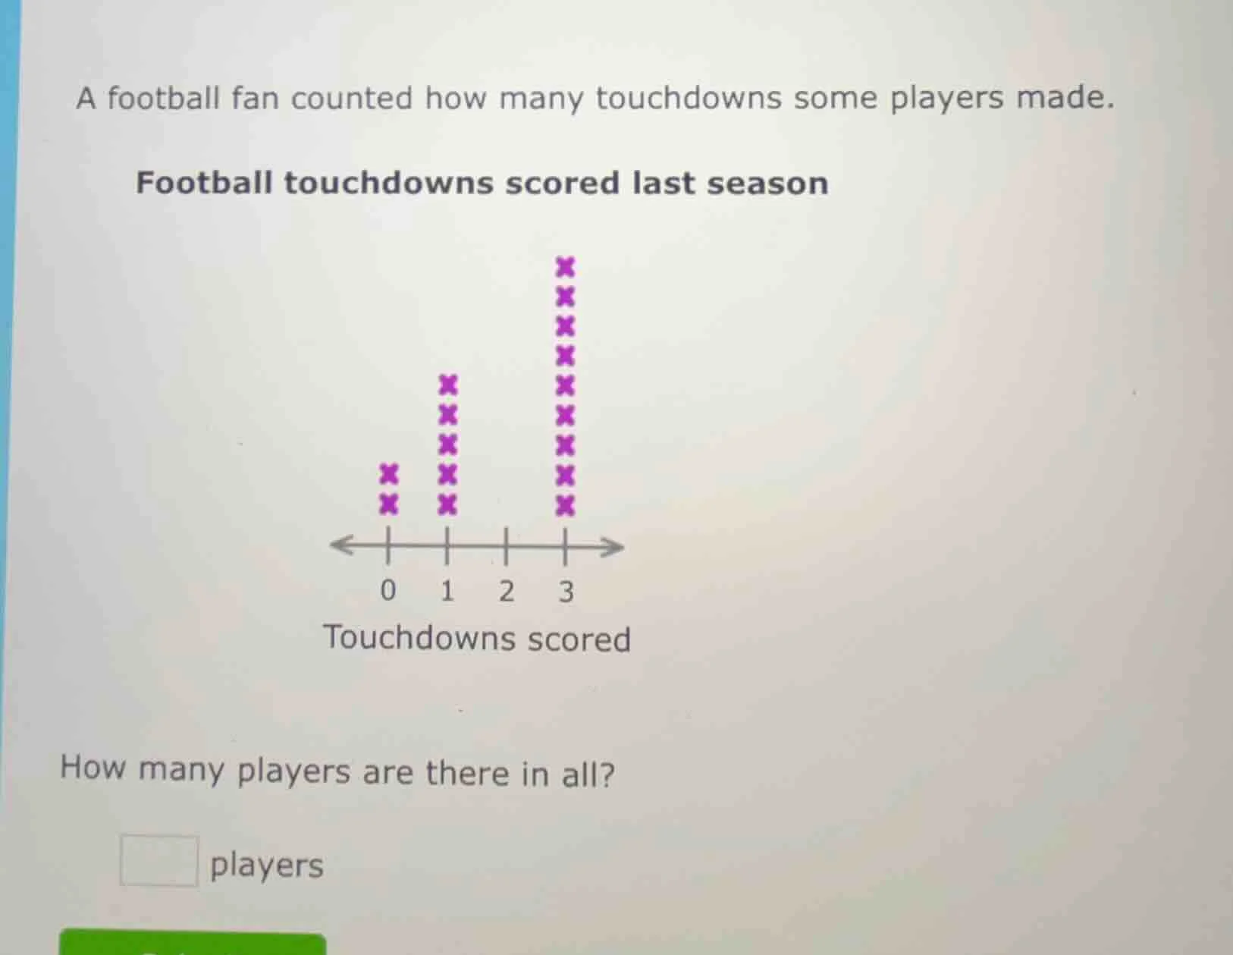The width and height of the screenshot is (1233, 955).
Task: Select the number 0 on the axis
Action: pyautogui.click(x=388, y=590)
